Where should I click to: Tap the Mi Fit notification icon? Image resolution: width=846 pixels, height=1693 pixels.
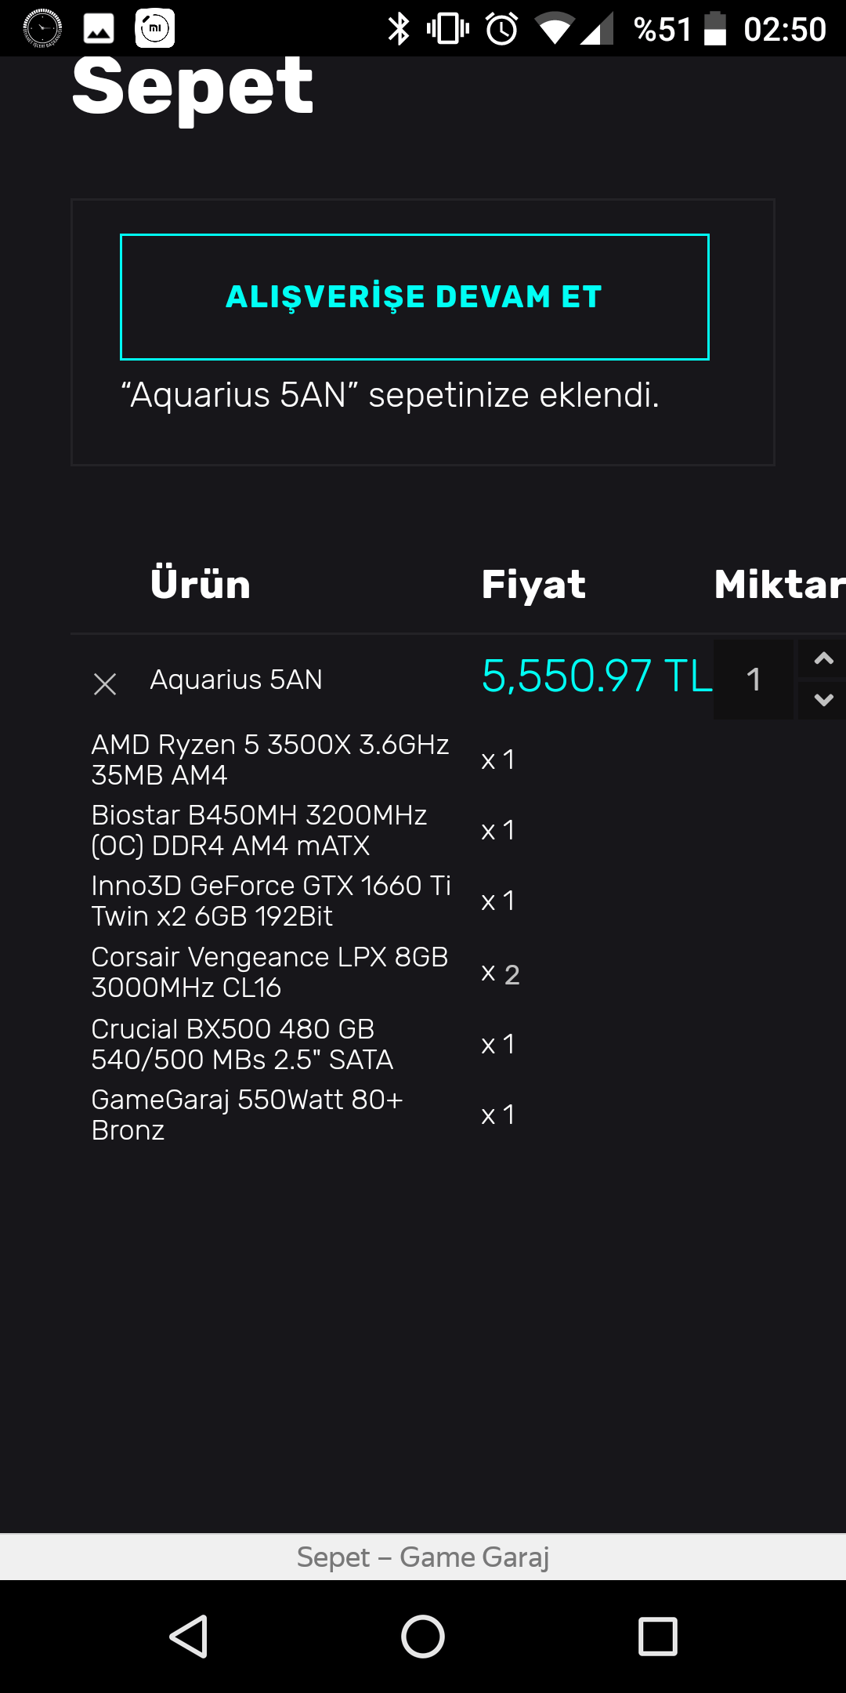[155, 29]
